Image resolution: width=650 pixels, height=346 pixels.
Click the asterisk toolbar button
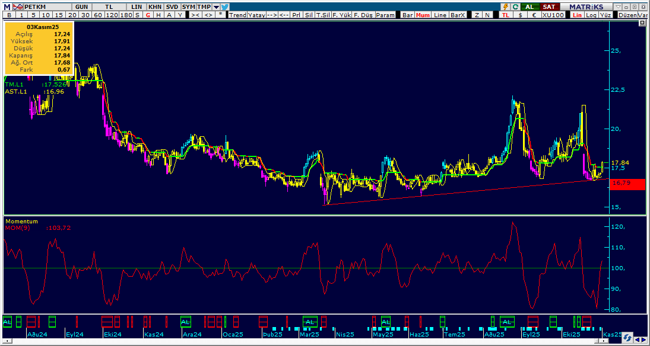point(221,14)
